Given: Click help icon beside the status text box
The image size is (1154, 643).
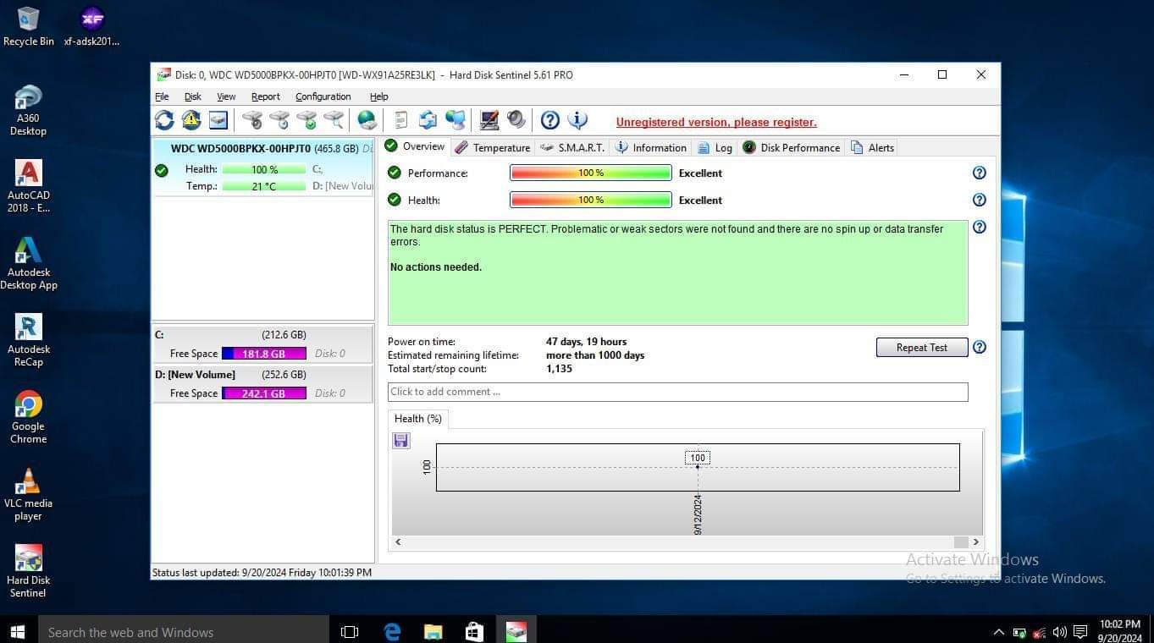Looking at the screenshot, I should (x=980, y=227).
